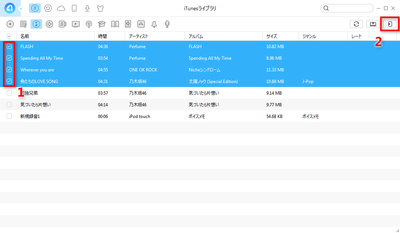
Task: Check the 新規録音1 checkbox
Action: click(x=9, y=116)
